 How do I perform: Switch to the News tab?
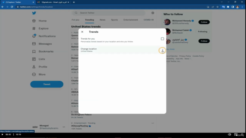click(x=103, y=20)
